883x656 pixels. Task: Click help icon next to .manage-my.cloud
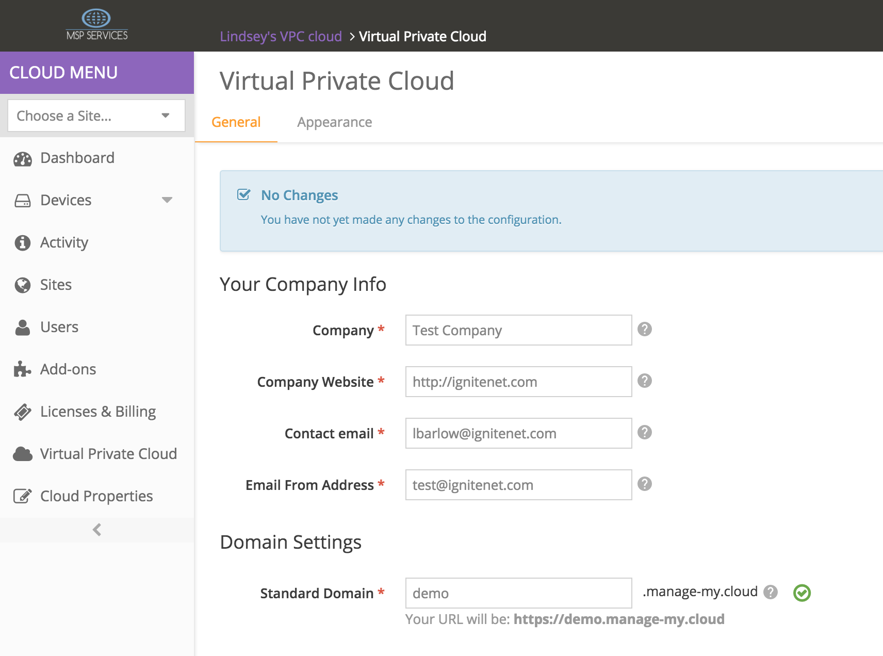(771, 592)
